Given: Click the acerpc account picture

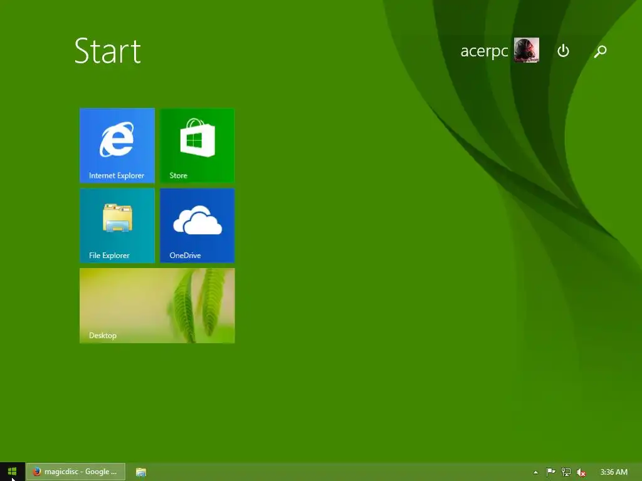Looking at the screenshot, I should tap(527, 50).
